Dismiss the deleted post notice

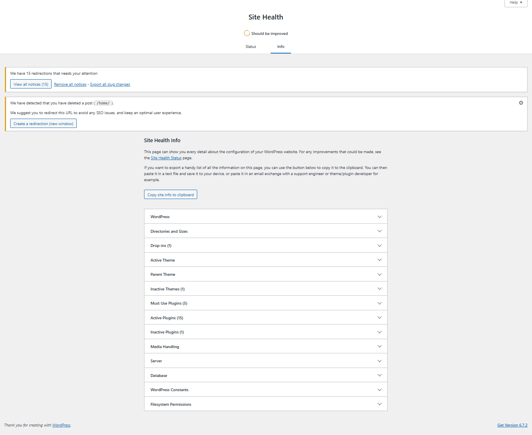click(x=521, y=103)
